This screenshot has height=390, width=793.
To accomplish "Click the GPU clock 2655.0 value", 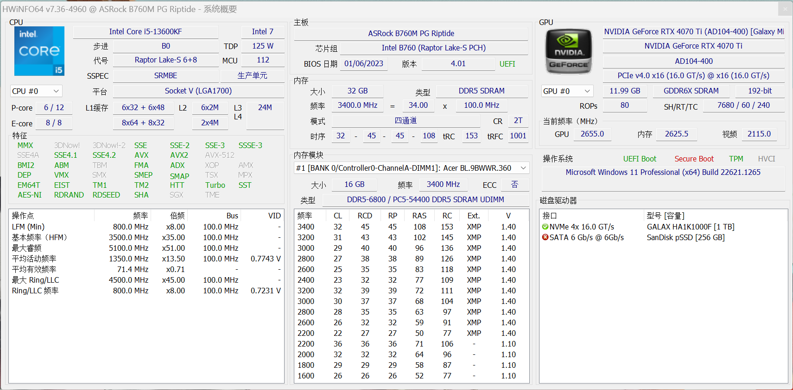I will point(592,134).
